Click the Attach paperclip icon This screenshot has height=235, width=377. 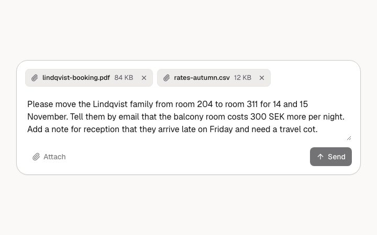click(36, 157)
